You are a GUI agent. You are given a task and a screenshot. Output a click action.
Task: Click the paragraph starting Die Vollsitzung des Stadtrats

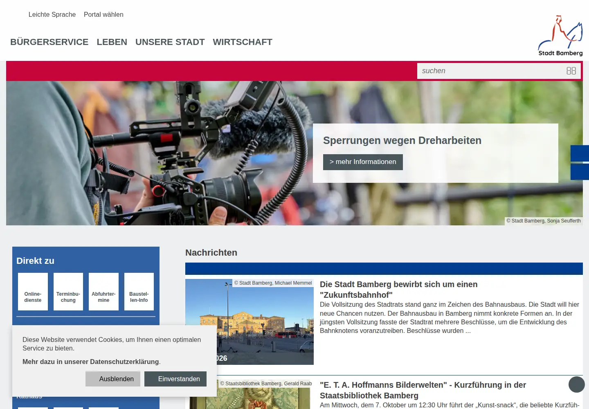click(450, 318)
